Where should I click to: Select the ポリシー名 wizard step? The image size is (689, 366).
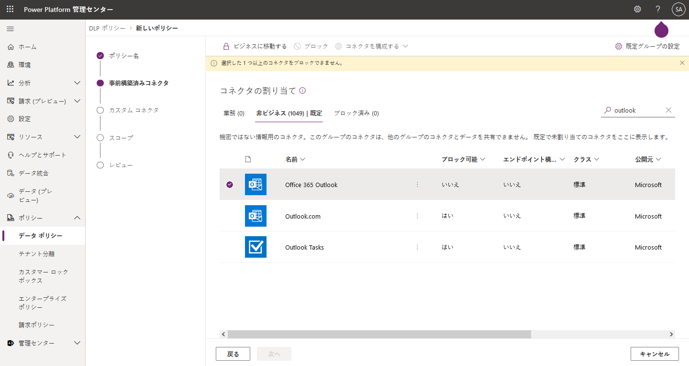click(124, 56)
